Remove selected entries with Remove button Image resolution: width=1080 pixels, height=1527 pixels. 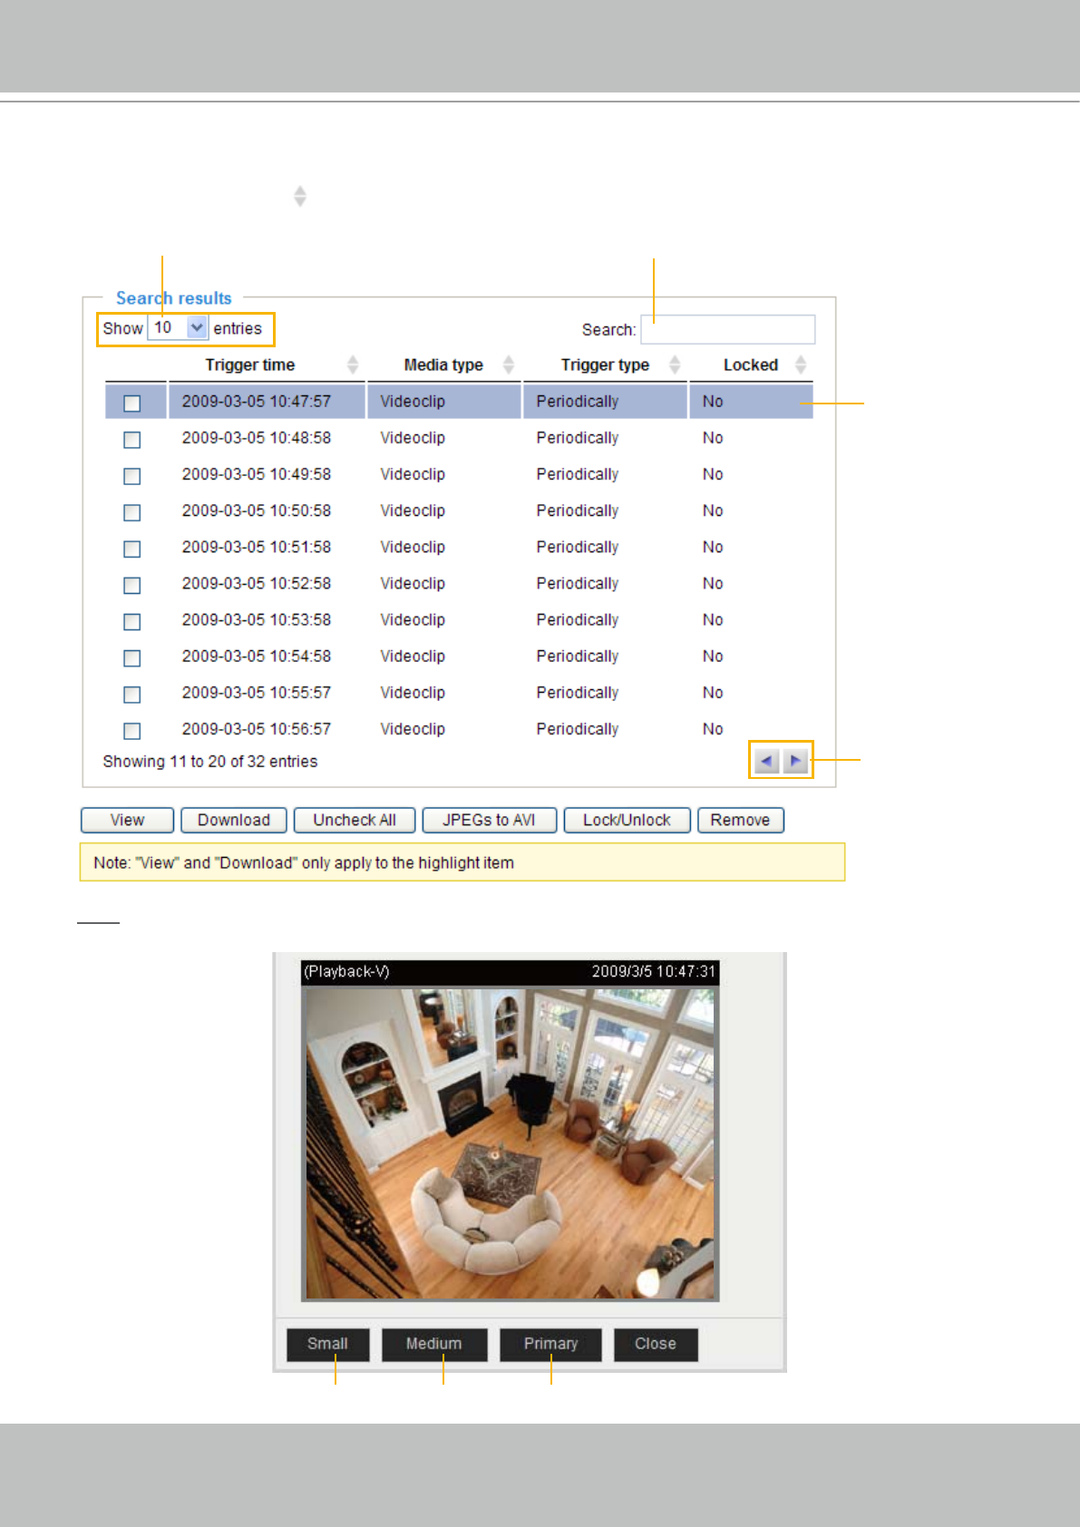(740, 820)
